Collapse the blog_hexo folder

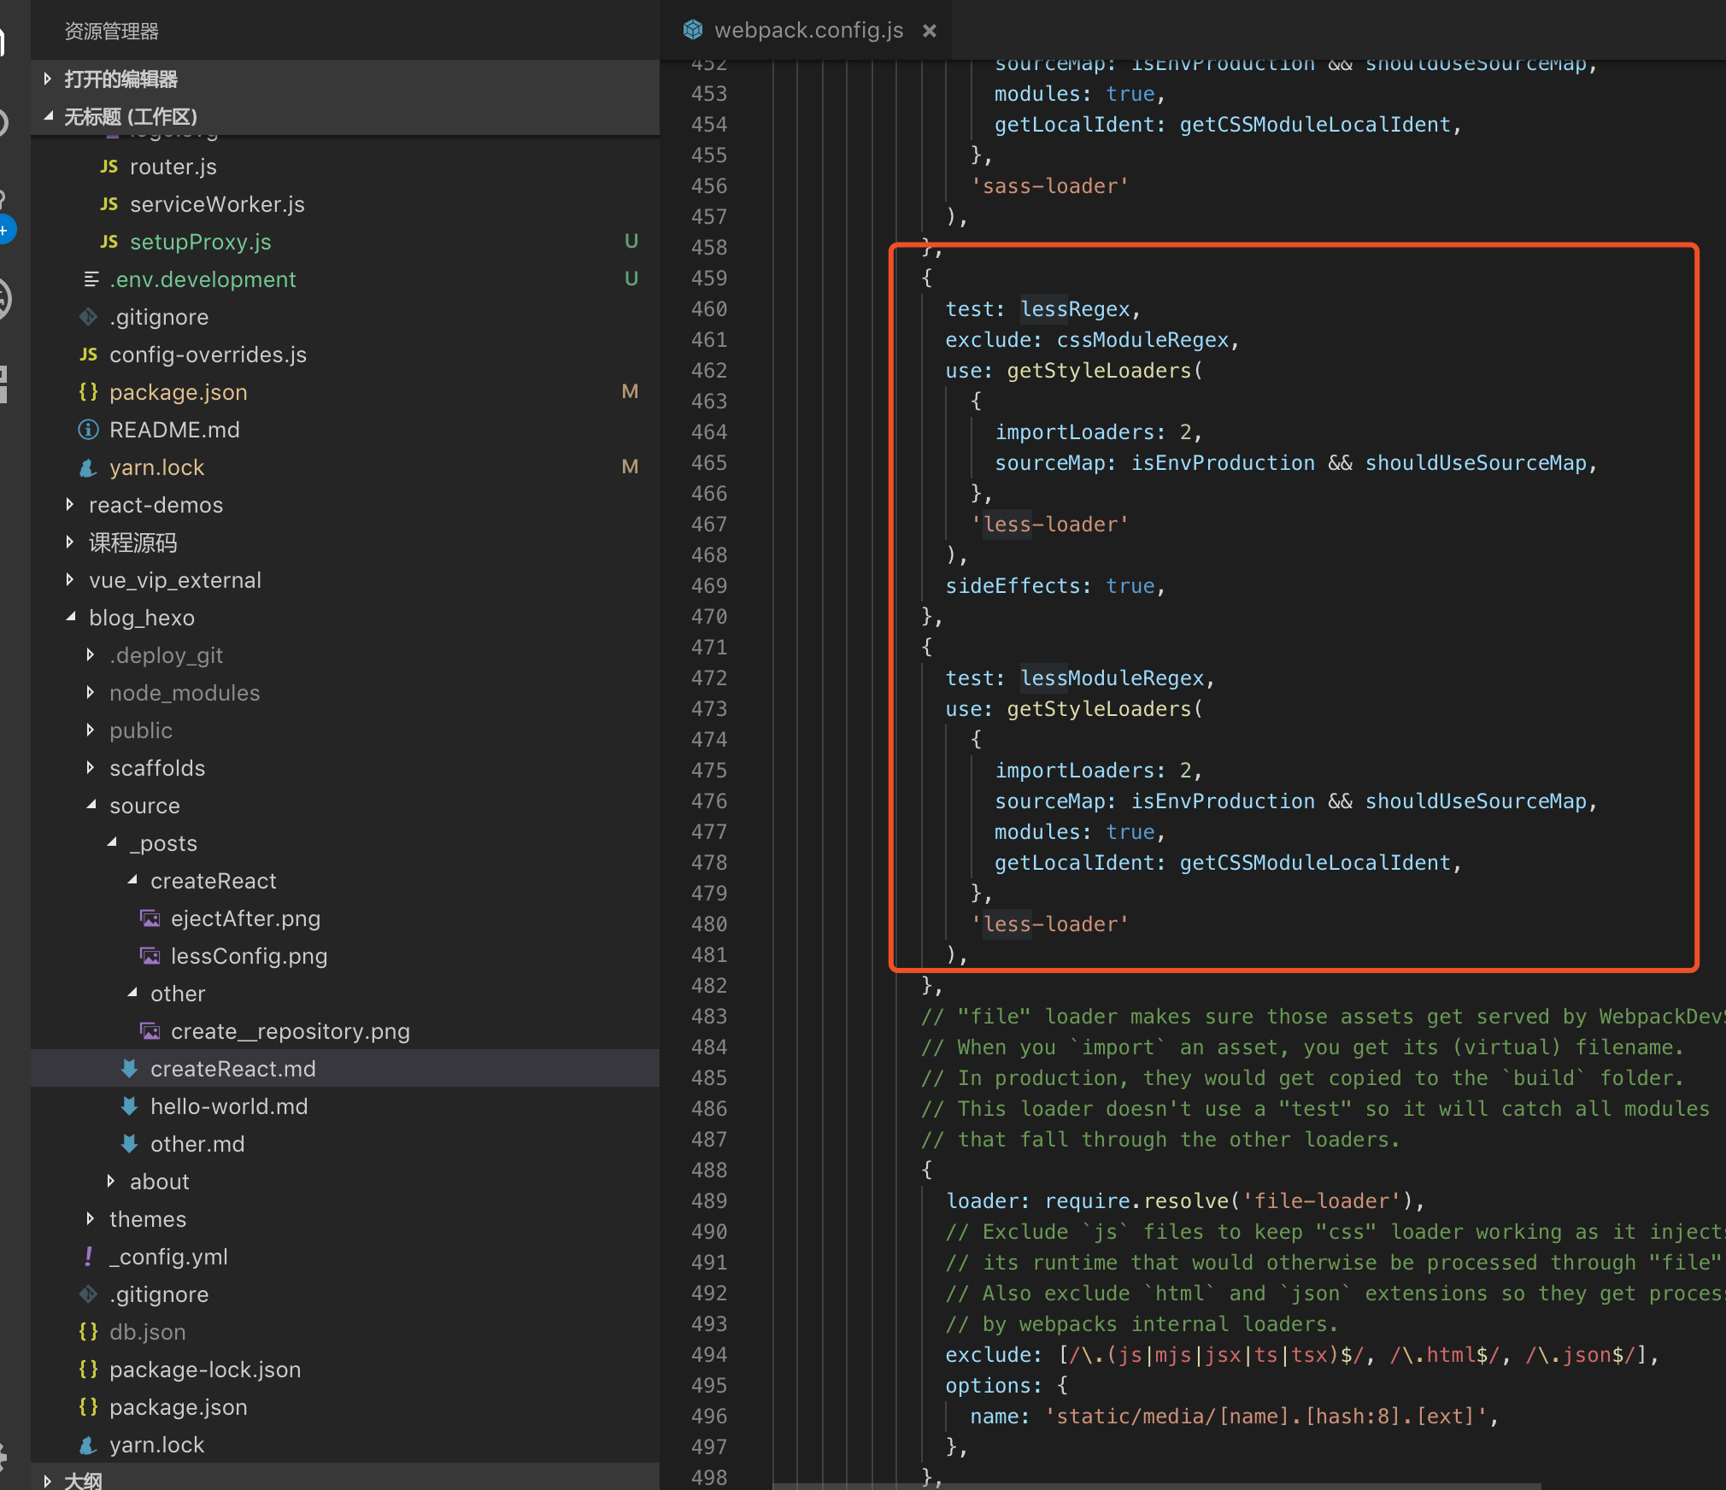click(70, 618)
